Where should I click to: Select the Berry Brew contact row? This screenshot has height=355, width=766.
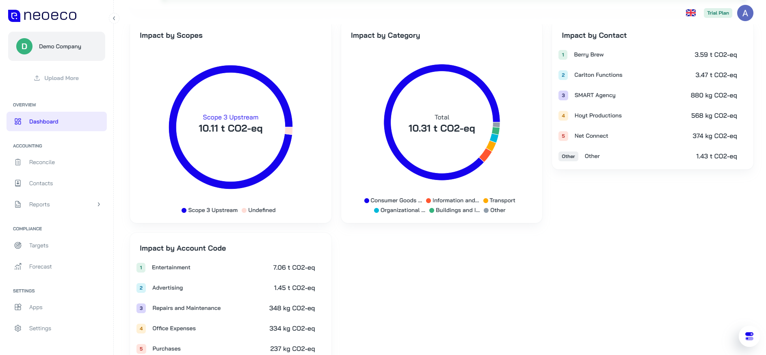click(x=652, y=54)
